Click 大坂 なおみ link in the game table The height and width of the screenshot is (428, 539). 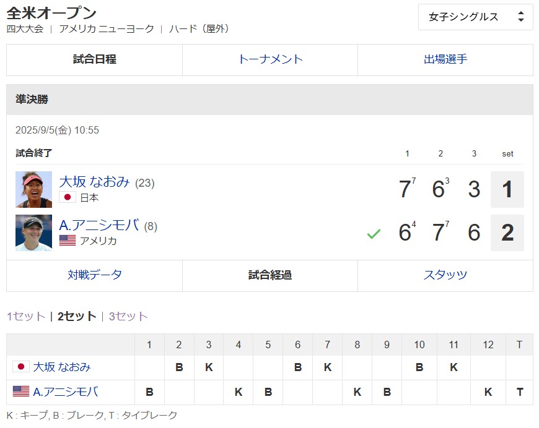[61, 367]
